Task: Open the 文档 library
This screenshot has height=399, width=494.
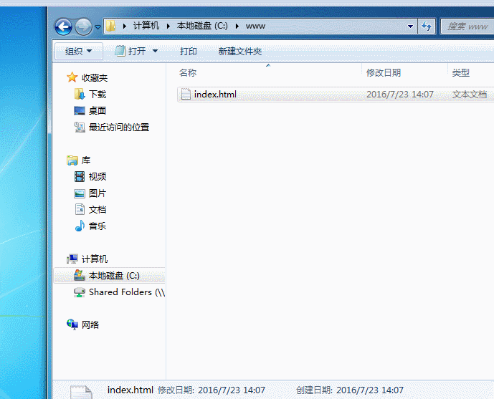Action: click(98, 210)
